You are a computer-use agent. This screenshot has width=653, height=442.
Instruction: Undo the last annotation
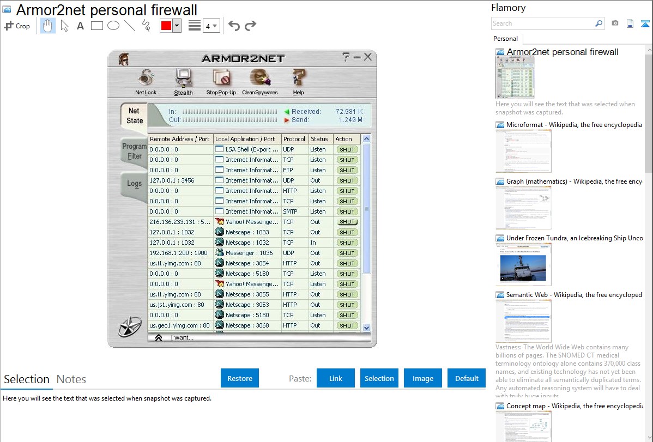coord(234,26)
